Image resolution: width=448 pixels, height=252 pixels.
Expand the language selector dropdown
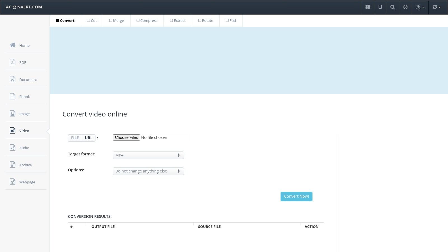click(420, 7)
